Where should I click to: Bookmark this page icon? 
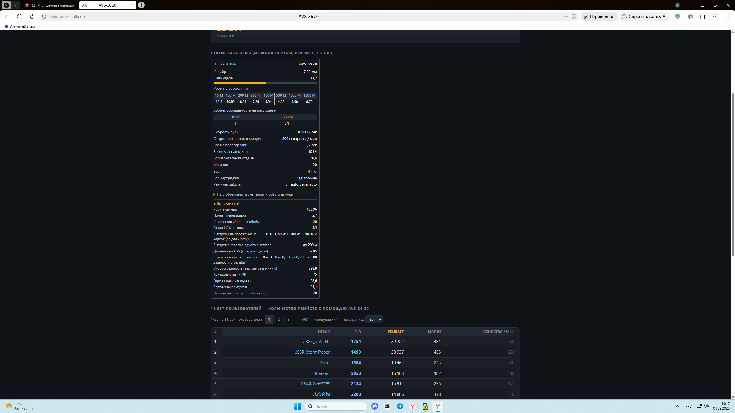coord(574,17)
